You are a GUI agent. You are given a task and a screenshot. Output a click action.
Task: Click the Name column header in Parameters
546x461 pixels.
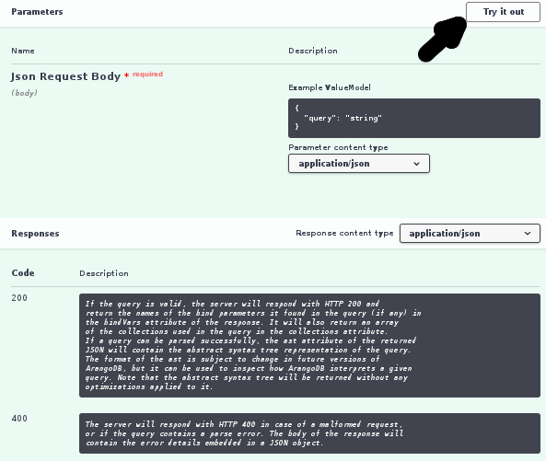pyautogui.click(x=23, y=51)
